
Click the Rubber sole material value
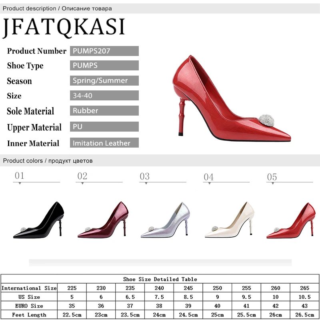[x=104, y=111]
